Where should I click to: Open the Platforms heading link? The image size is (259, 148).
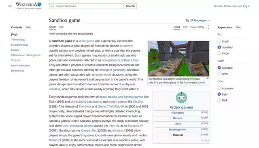click(178, 113)
